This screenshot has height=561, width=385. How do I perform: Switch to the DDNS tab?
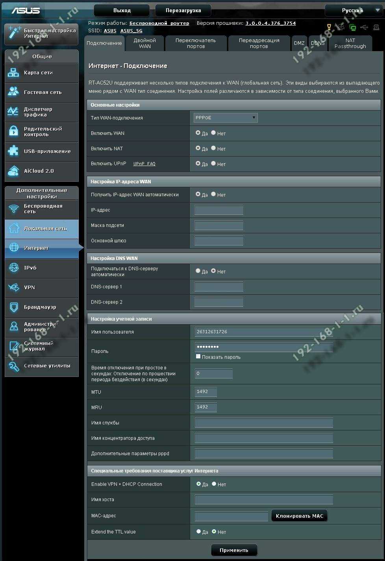click(318, 43)
